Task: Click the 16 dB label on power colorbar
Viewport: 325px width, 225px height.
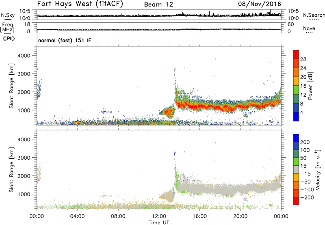Action: [x=303, y=86]
